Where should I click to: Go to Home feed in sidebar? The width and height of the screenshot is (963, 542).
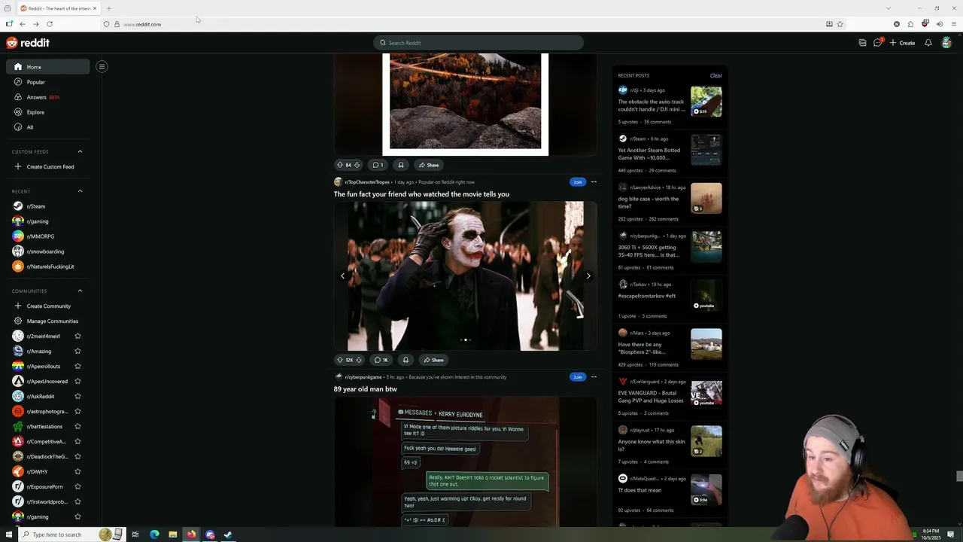(x=48, y=67)
